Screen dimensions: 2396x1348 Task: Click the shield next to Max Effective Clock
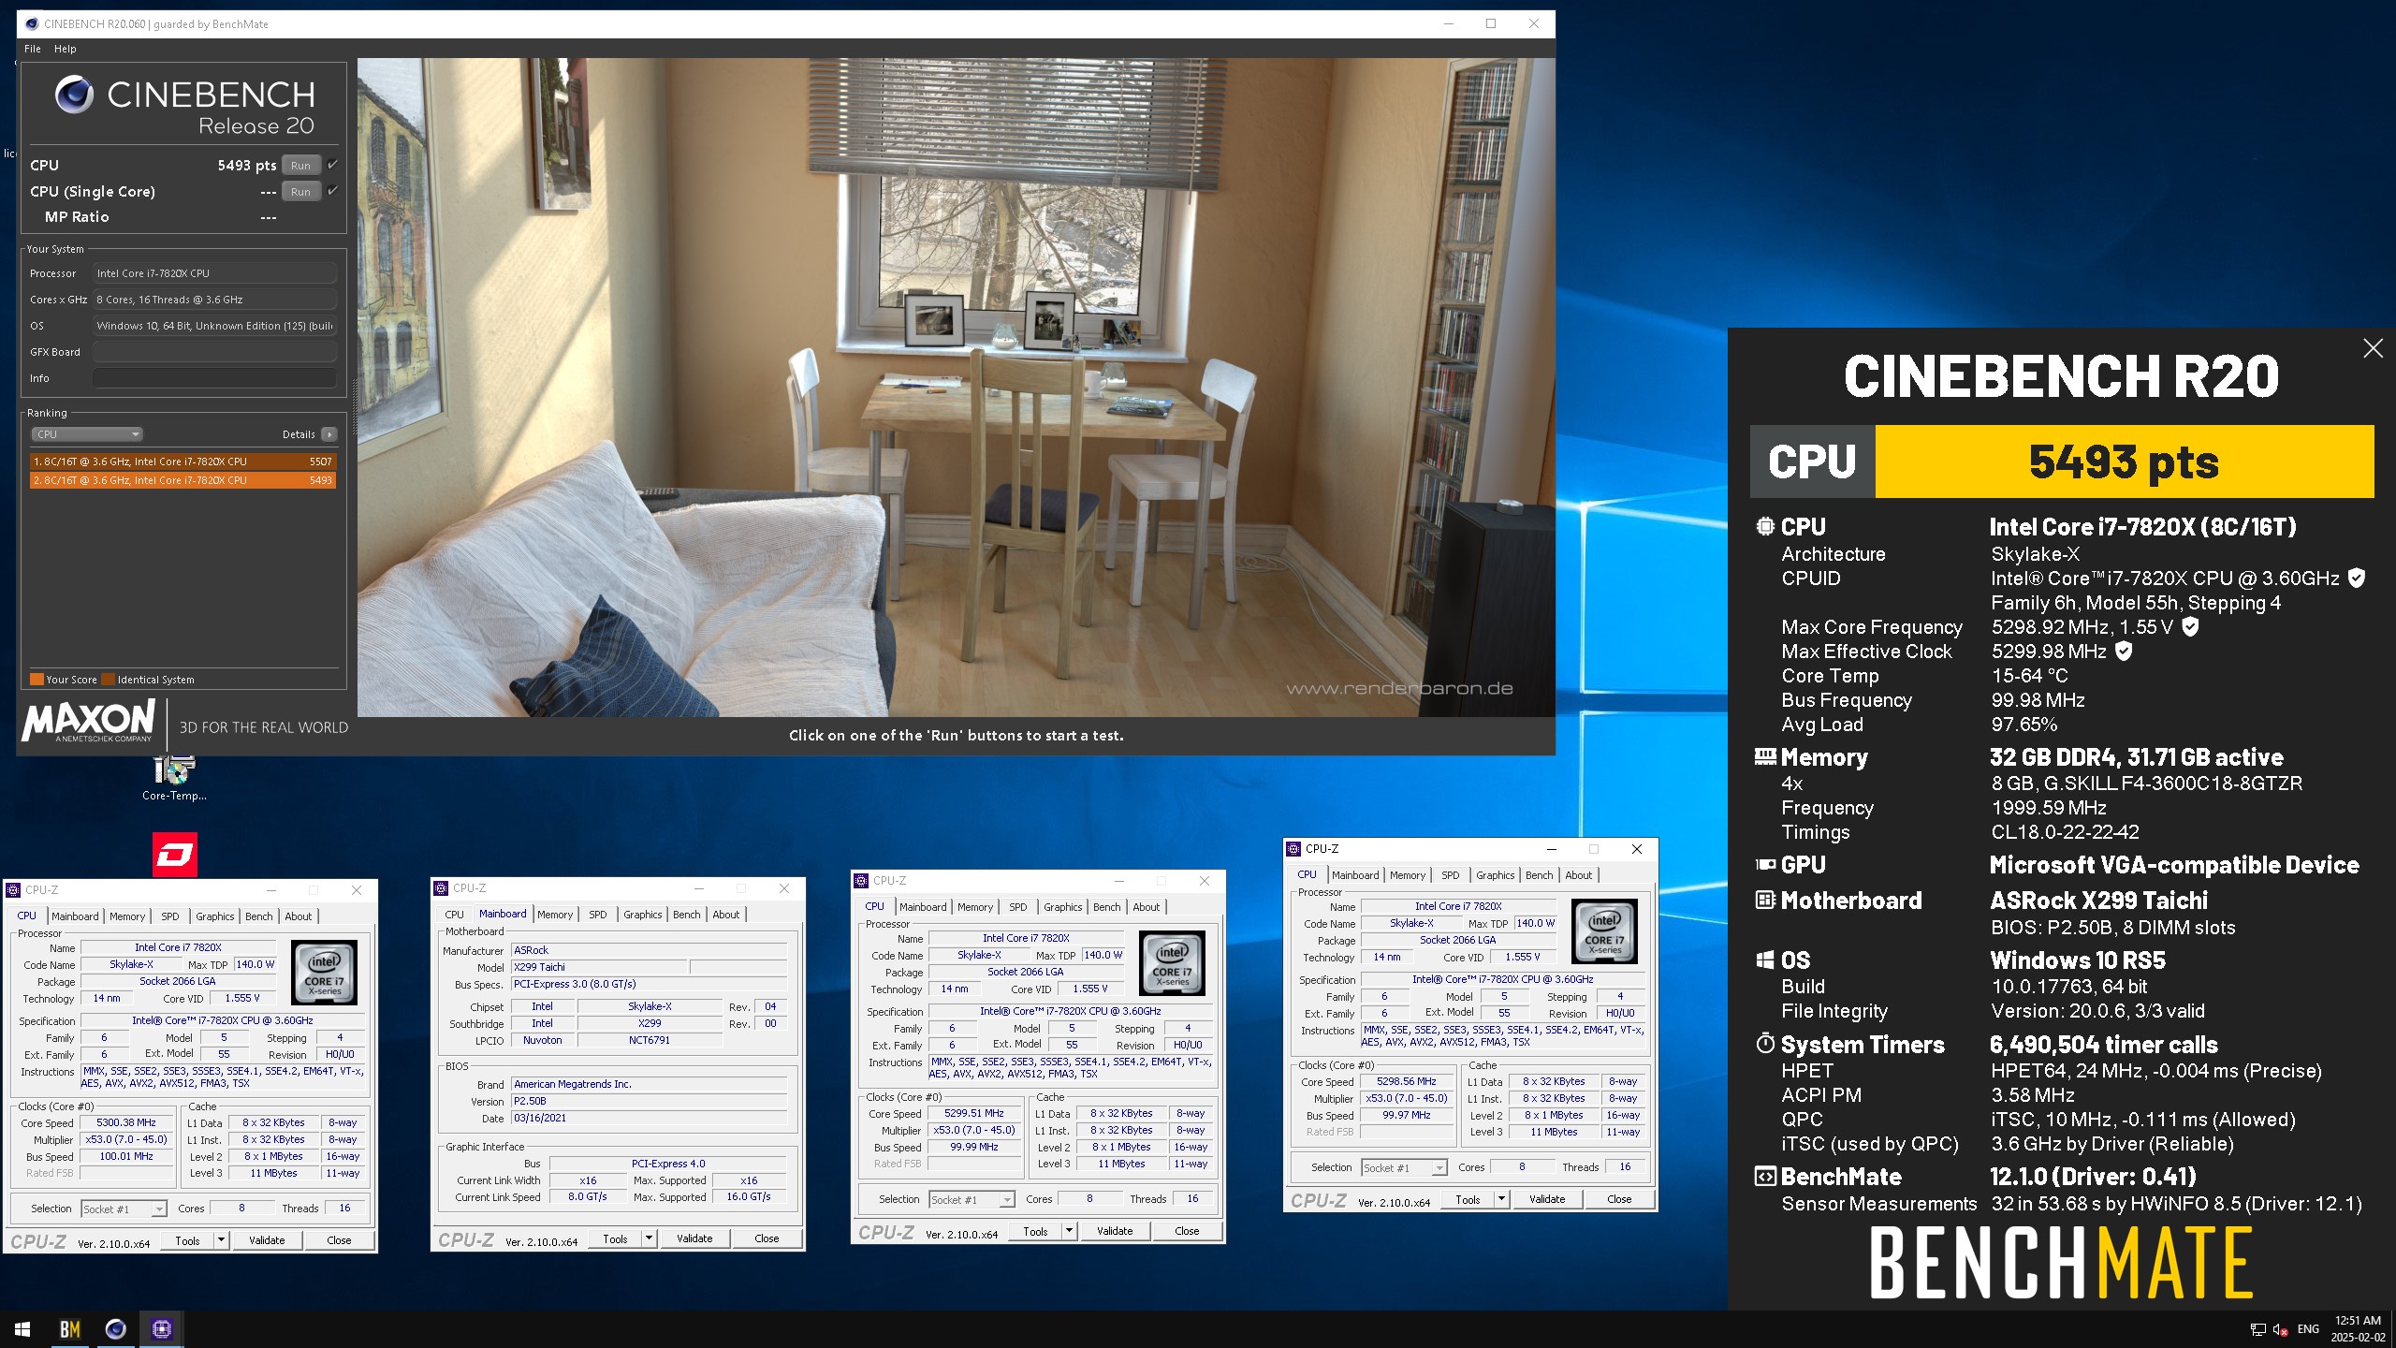coord(2124,652)
